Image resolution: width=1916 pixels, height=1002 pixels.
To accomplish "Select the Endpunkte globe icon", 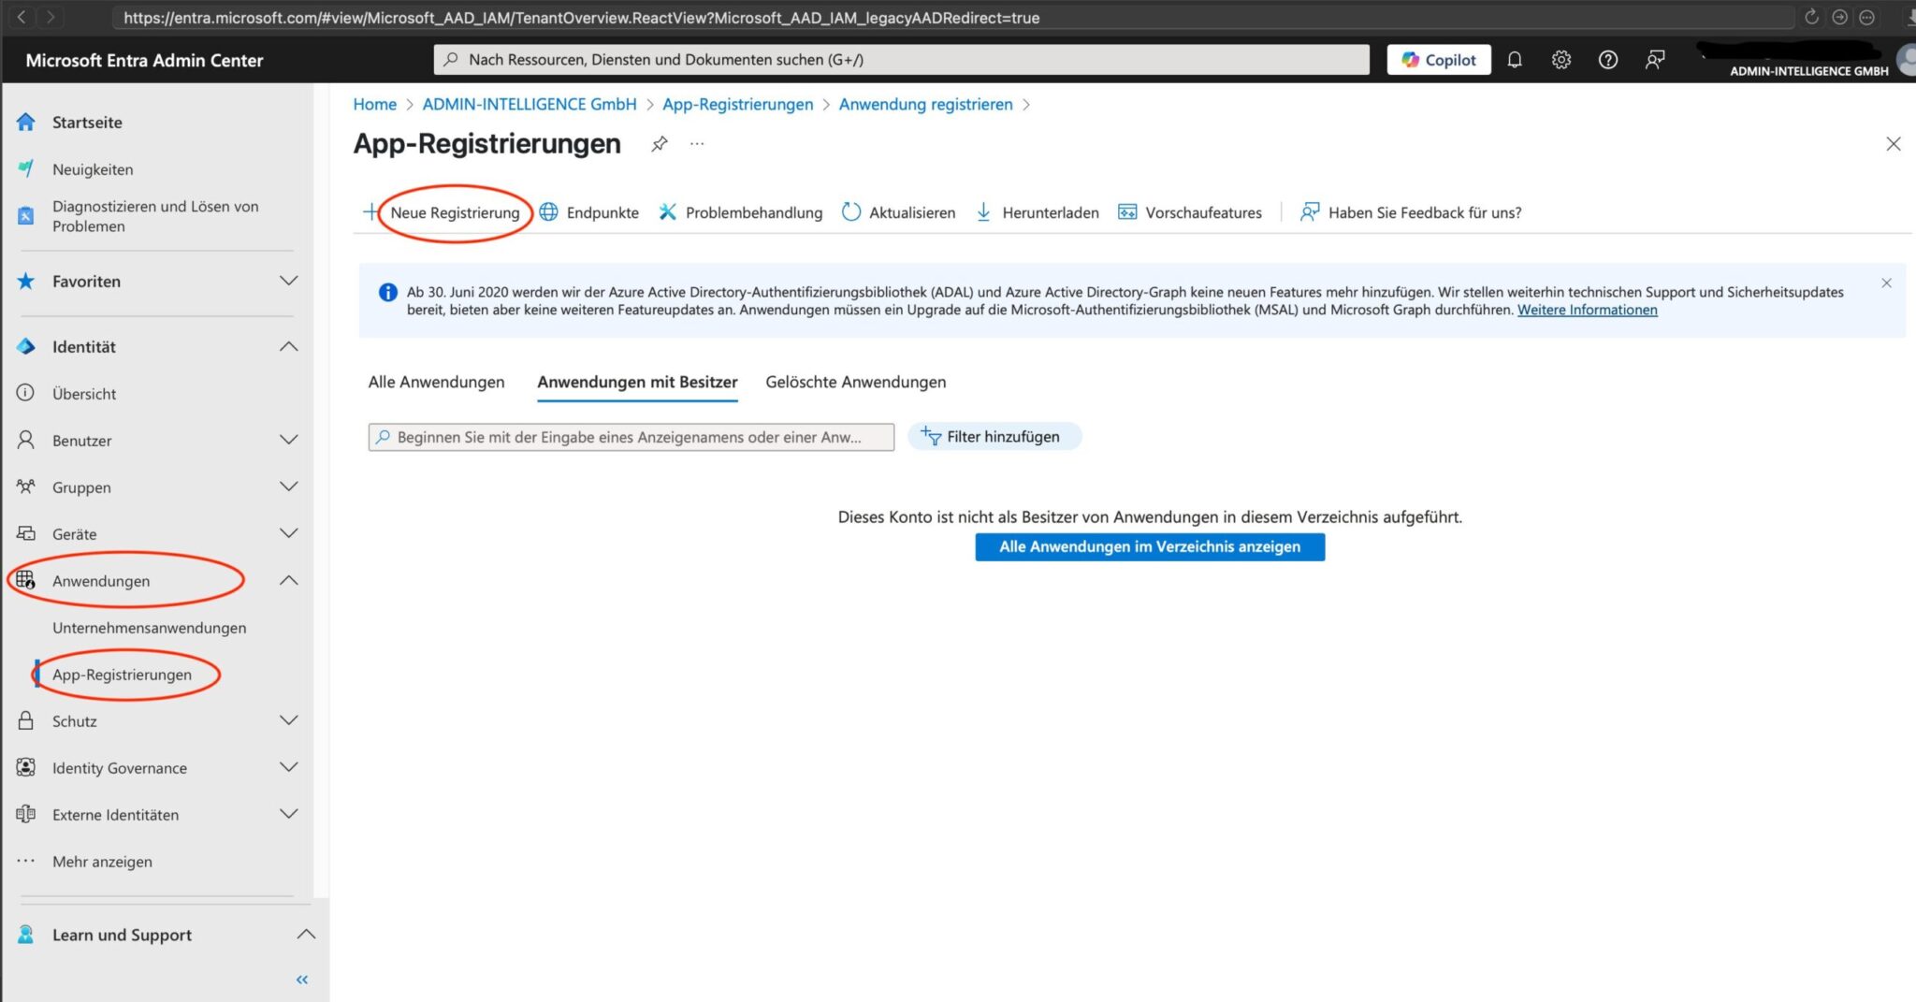I will pos(550,212).
